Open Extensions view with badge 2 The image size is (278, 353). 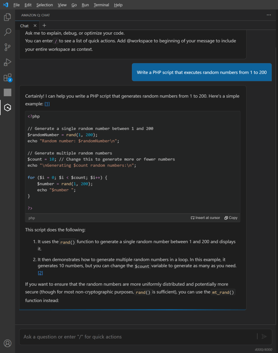7,78
